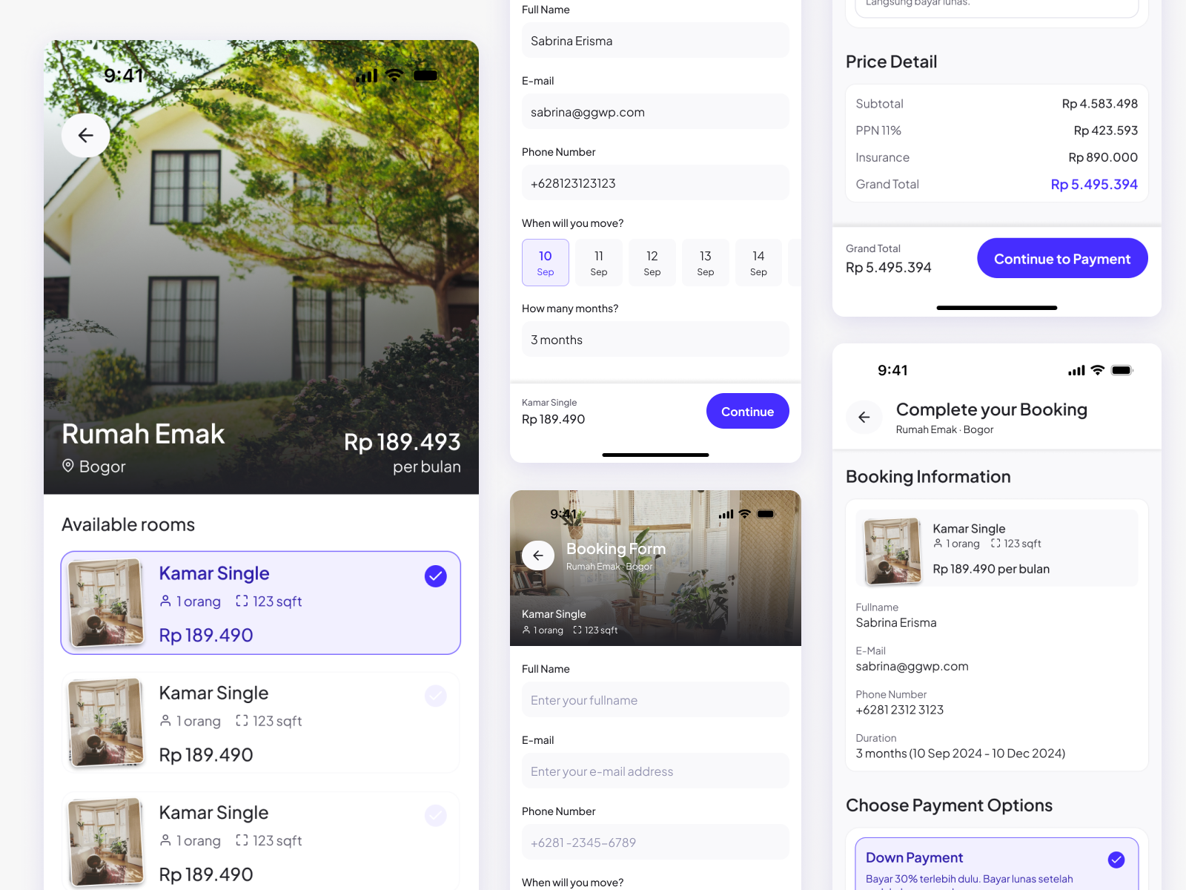The height and width of the screenshot is (890, 1186).
Task: Click the Wi-Fi icon in the status bar
Action: [394, 75]
